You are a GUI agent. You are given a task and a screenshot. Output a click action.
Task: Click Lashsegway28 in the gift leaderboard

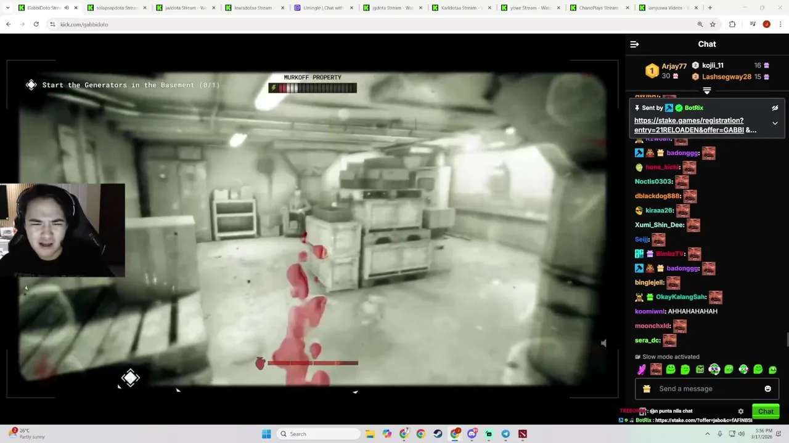coord(727,77)
